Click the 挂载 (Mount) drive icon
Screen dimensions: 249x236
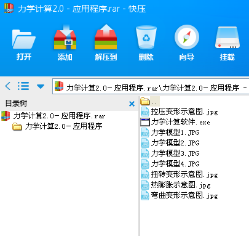click(x=227, y=38)
